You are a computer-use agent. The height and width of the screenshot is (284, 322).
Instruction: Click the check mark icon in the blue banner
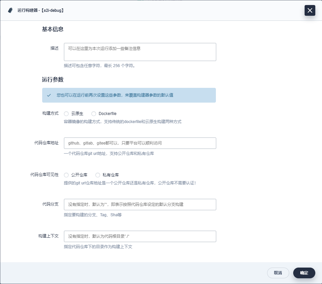tap(49, 95)
